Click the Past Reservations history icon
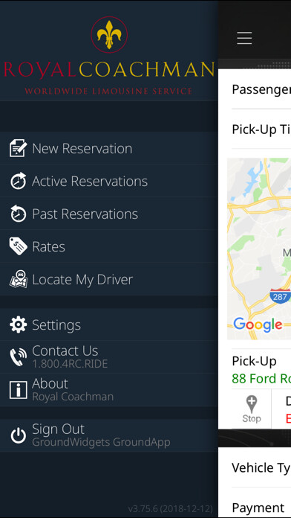This screenshot has height=518, width=291. pyautogui.click(x=18, y=214)
